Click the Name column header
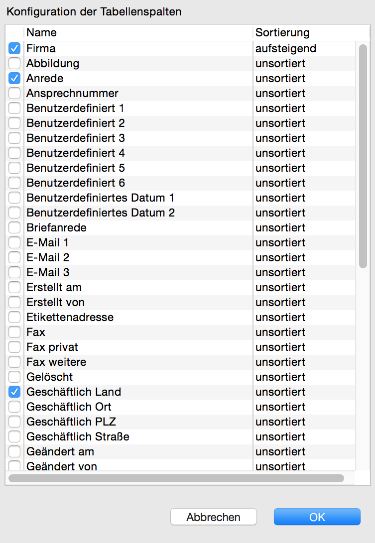 coord(138,32)
